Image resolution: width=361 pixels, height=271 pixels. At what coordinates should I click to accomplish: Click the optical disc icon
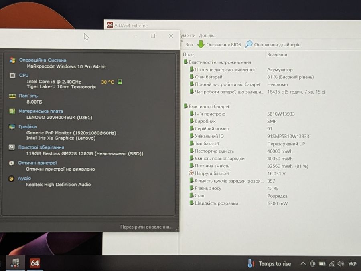point(11,163)
